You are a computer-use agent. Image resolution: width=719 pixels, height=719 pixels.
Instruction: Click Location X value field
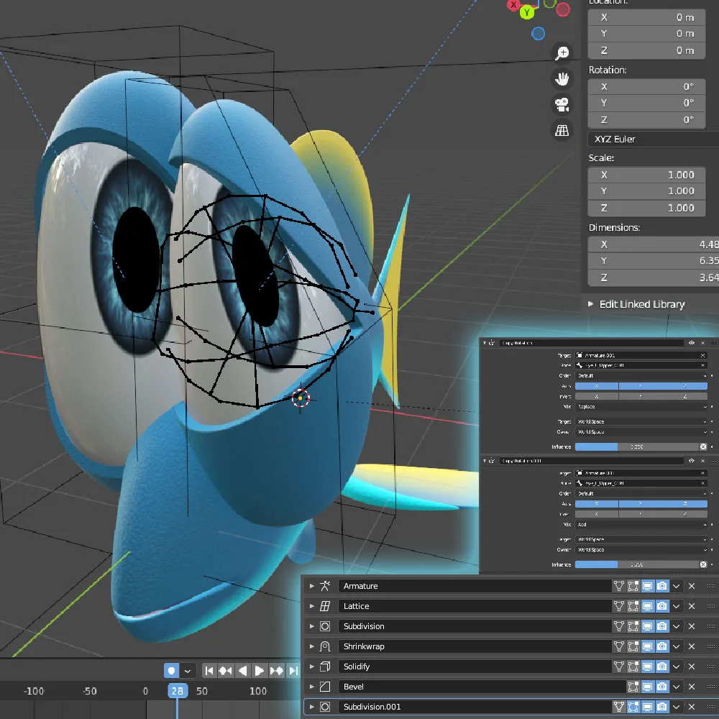[x=646, y=17]
